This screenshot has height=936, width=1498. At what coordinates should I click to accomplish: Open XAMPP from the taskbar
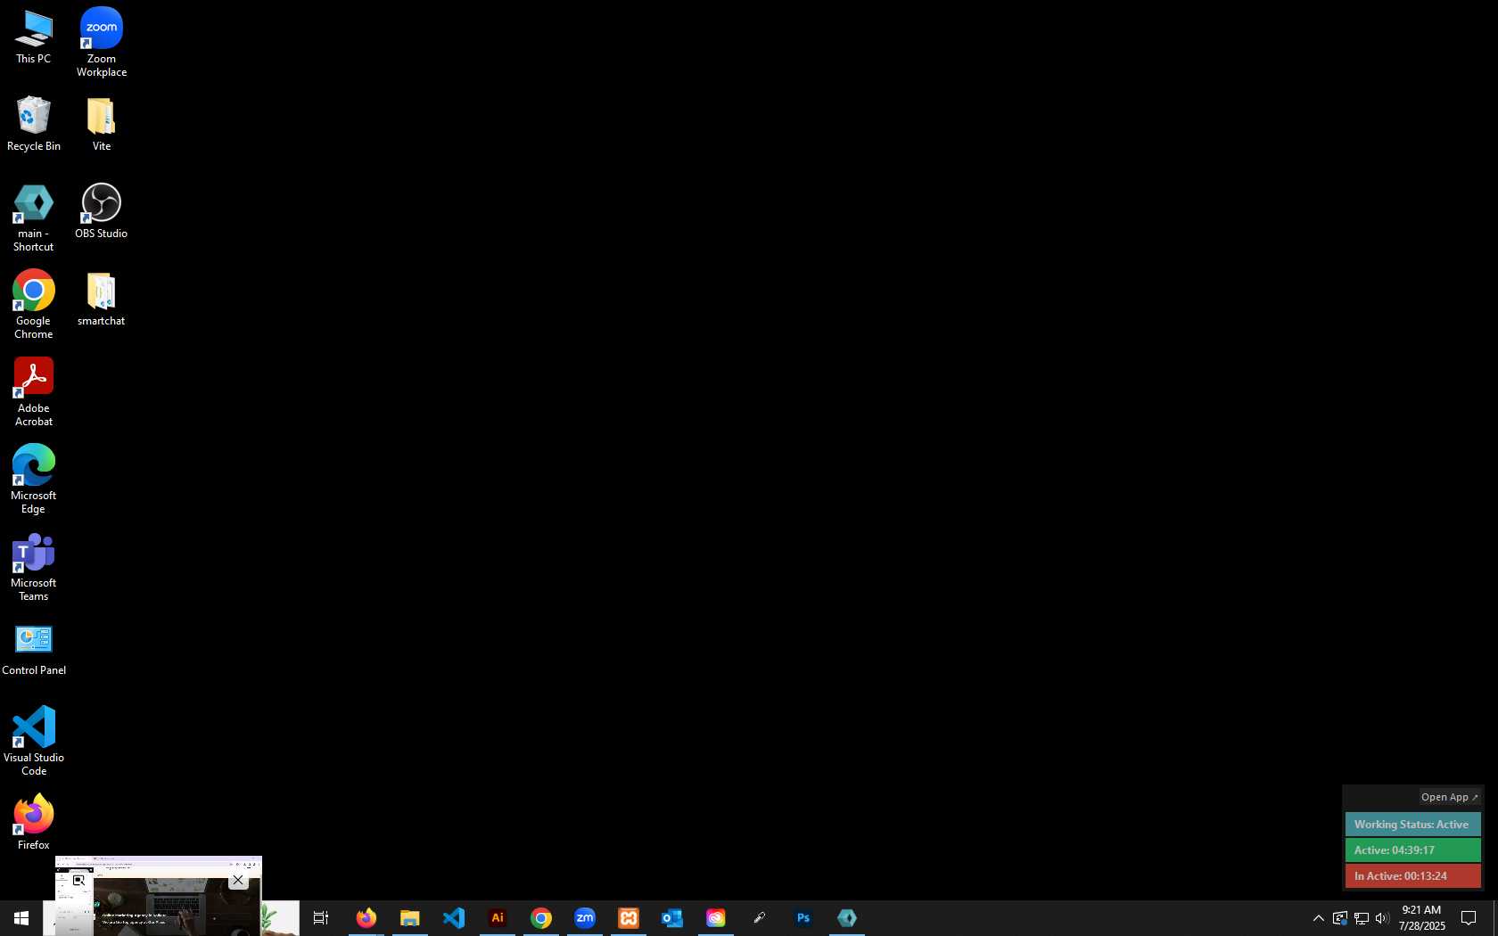629,918
